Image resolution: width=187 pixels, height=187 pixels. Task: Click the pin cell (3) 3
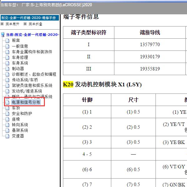(87, 142)
